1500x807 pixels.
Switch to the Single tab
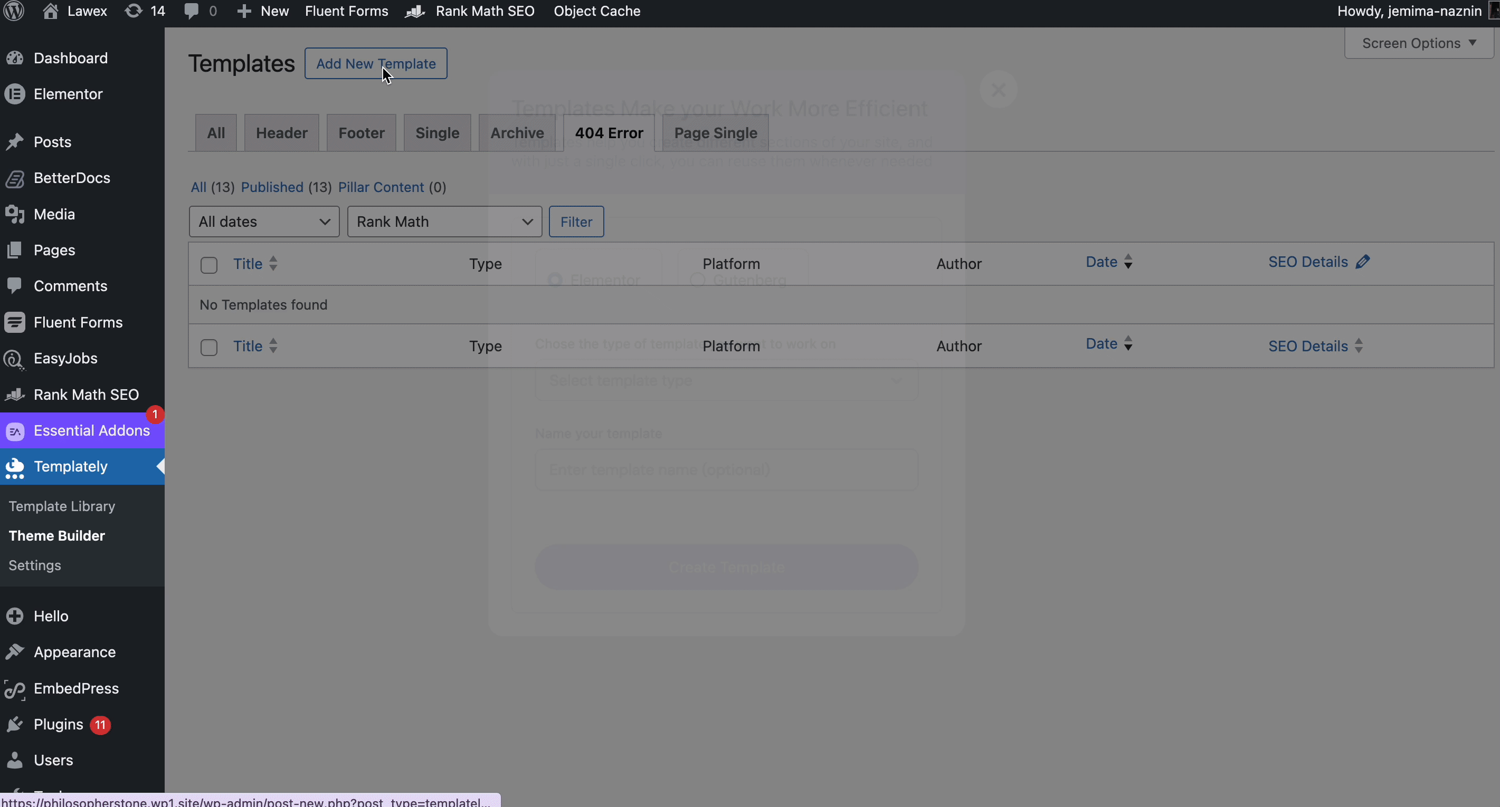click(x=438, y=133)
